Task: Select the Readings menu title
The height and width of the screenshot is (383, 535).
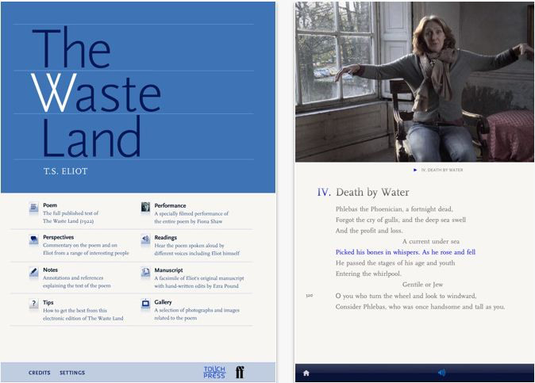Action: 165,238
